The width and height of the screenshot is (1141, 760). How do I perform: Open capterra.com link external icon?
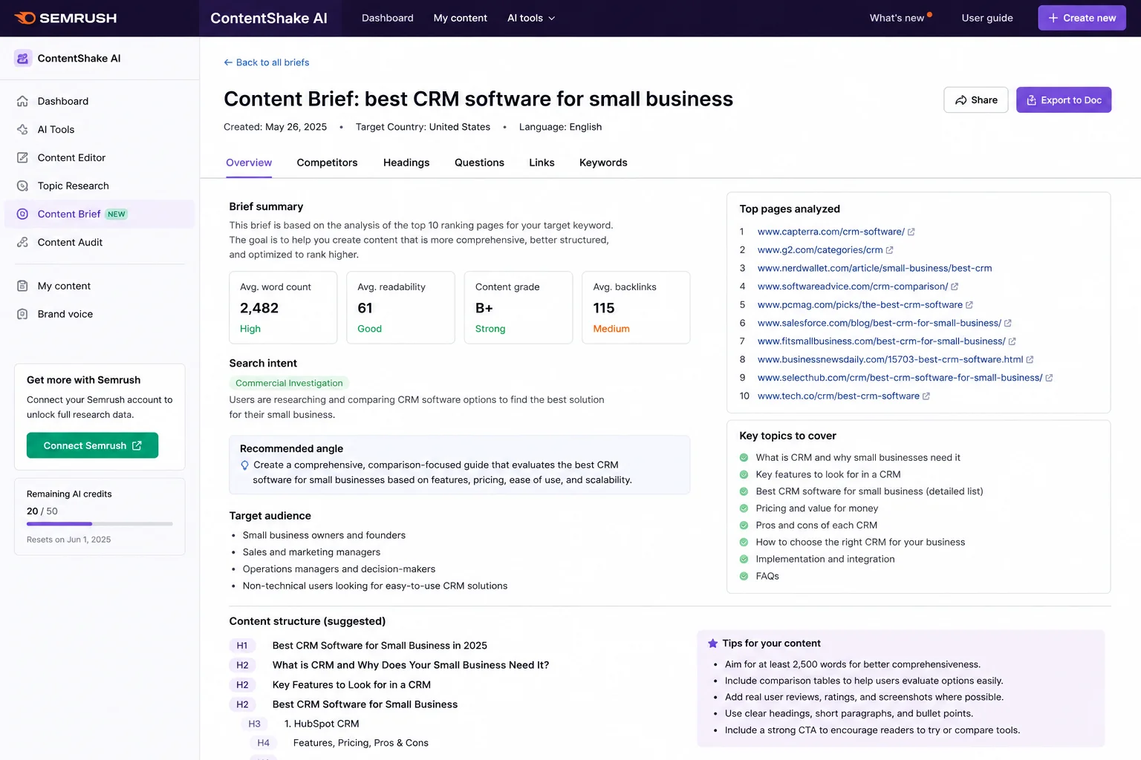coord(911,232)
